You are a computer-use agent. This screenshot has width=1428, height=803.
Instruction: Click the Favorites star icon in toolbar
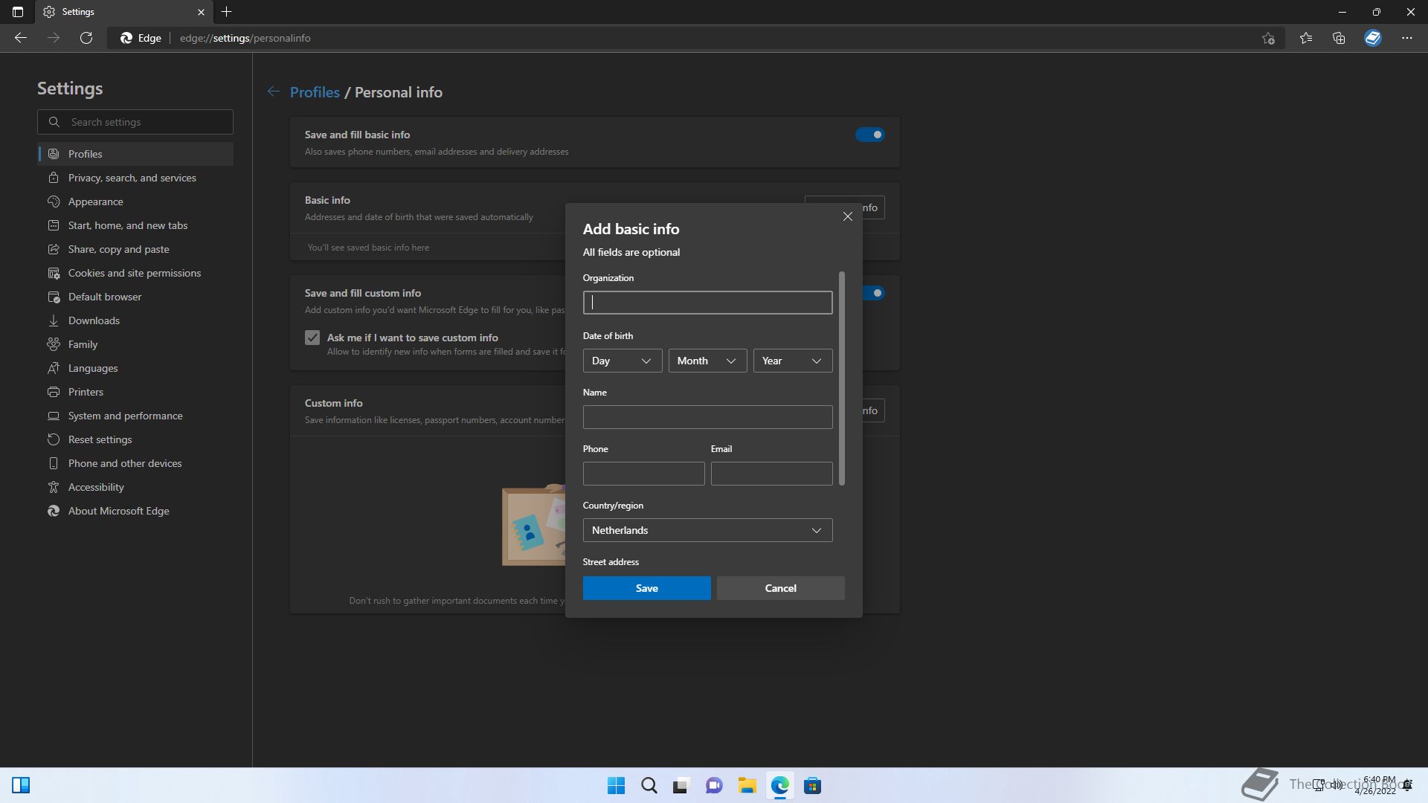coord(1306,38)
